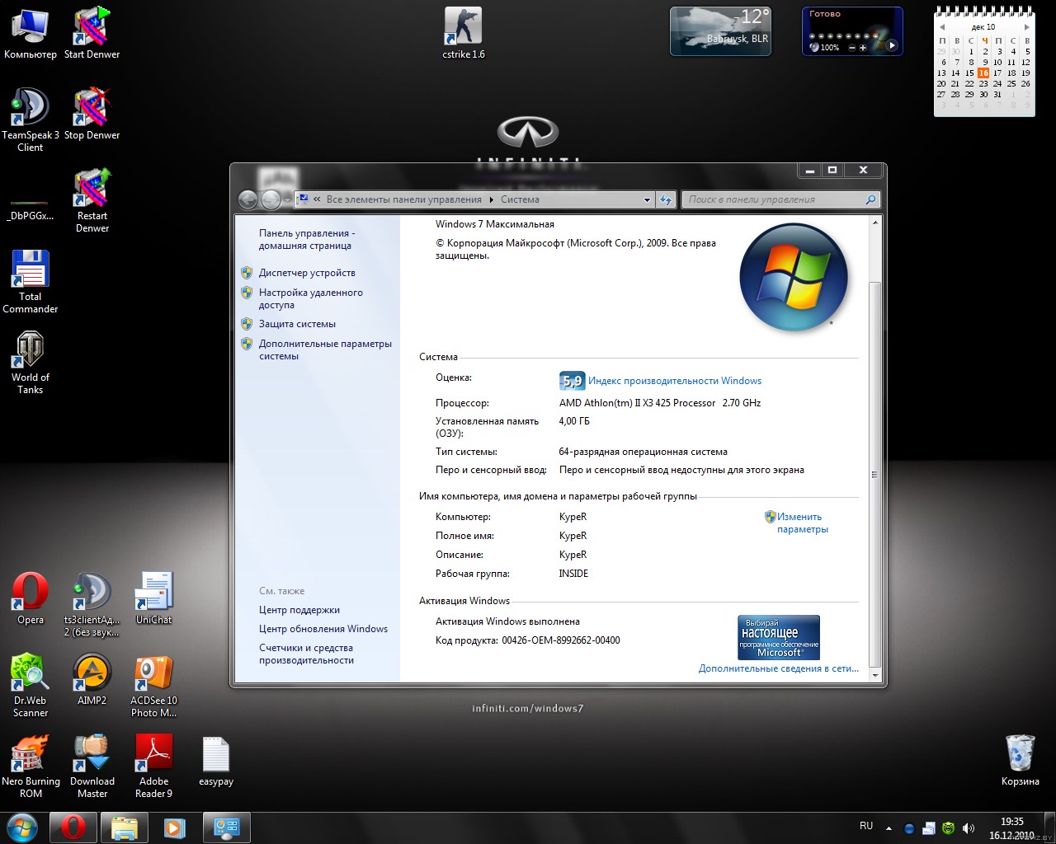Open the Корзина recycle bin
Screen dimensions: 1056x844
(1020, 760)
